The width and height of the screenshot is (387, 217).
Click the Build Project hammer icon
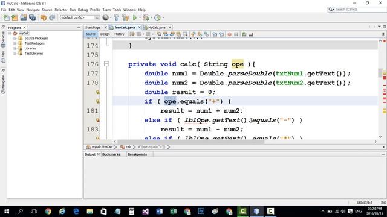coord(116,17)
